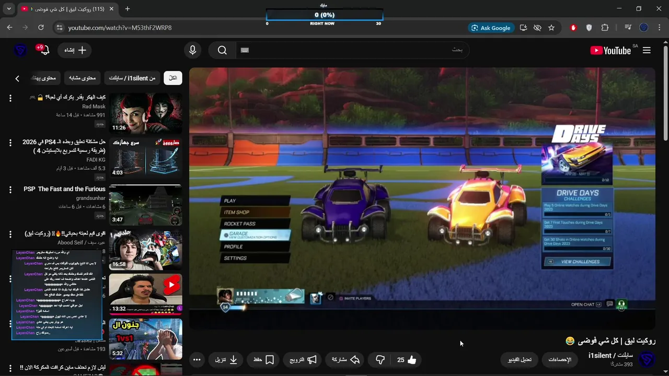Select the من i1silent filter chip
The image size is (669, 376).
(132, 78)
